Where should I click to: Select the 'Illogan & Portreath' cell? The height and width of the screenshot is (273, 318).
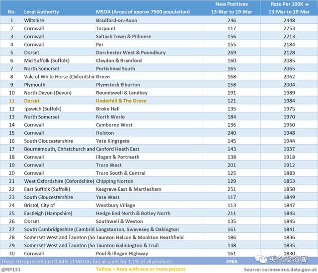118,157
